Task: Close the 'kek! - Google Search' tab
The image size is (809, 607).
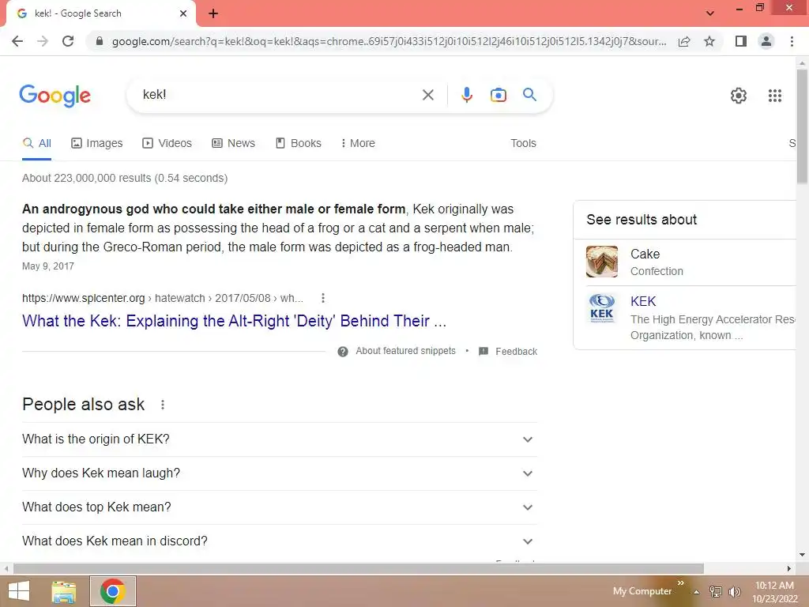Action: 183,13
